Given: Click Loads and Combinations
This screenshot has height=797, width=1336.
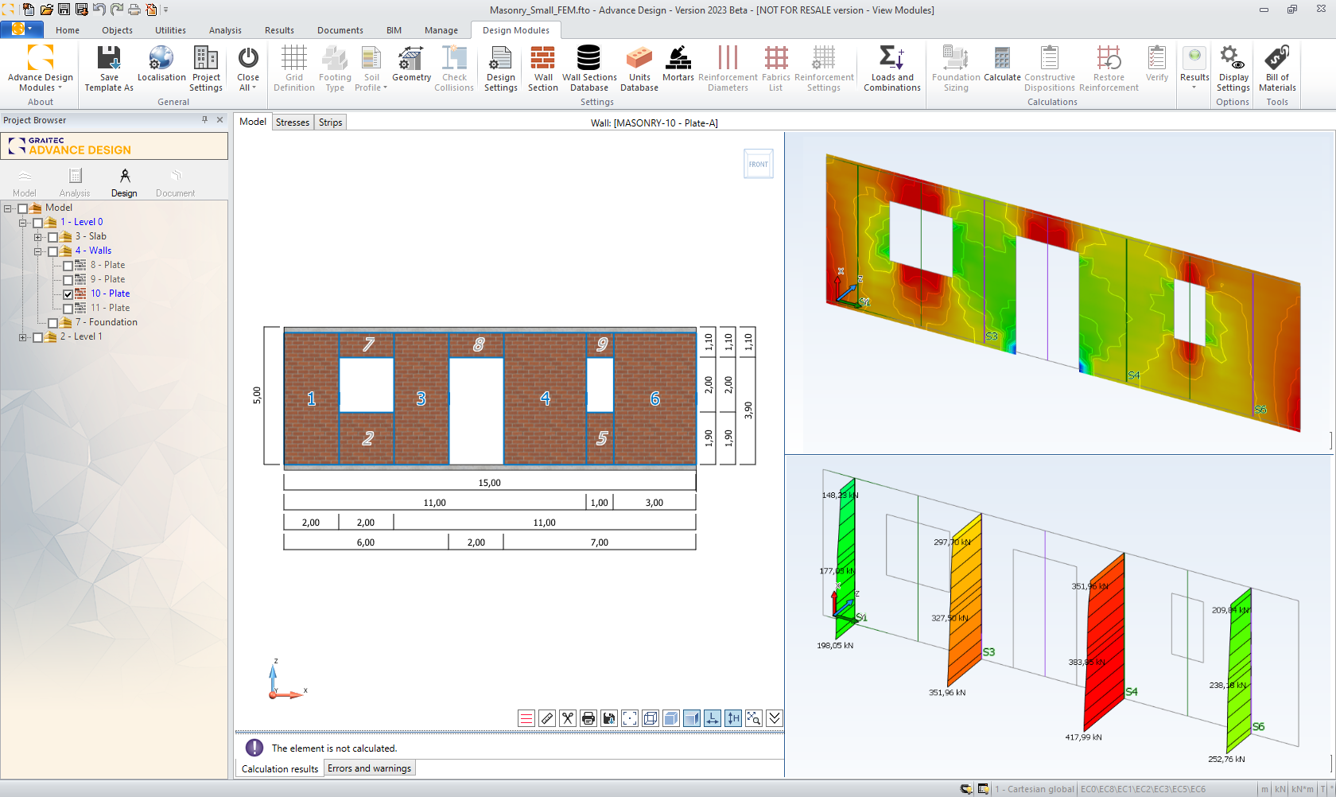Looking at the screenshot, I should click(892, 68).
